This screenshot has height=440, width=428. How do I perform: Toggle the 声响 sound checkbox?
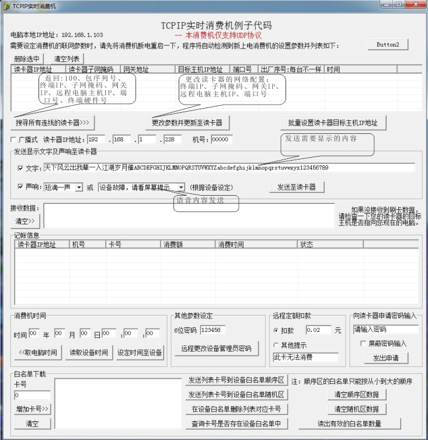21,188
